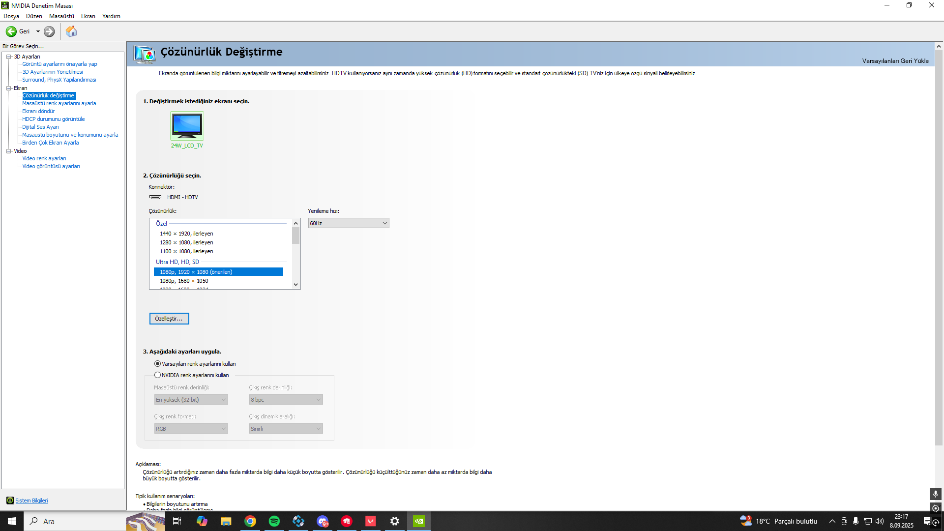Open the Yenileme hızı 60Hz dropdown
The height and width of the screenshot is (531, 944).
(348, 223)
